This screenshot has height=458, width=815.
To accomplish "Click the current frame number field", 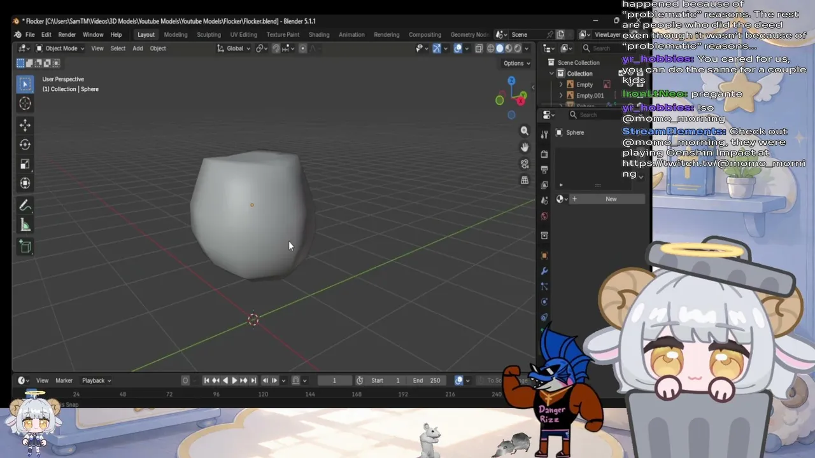I will pos(334,380).
